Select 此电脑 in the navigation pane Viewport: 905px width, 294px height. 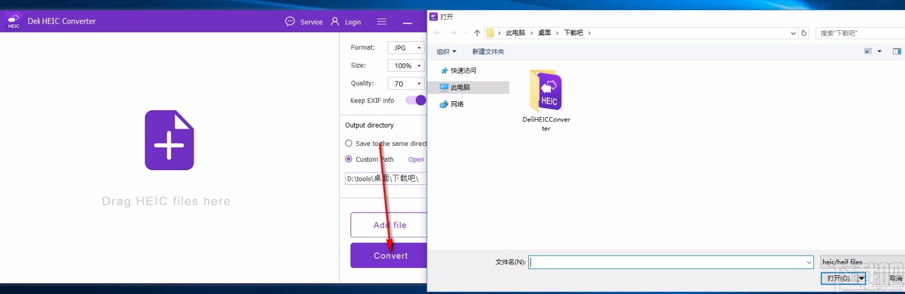469,88
